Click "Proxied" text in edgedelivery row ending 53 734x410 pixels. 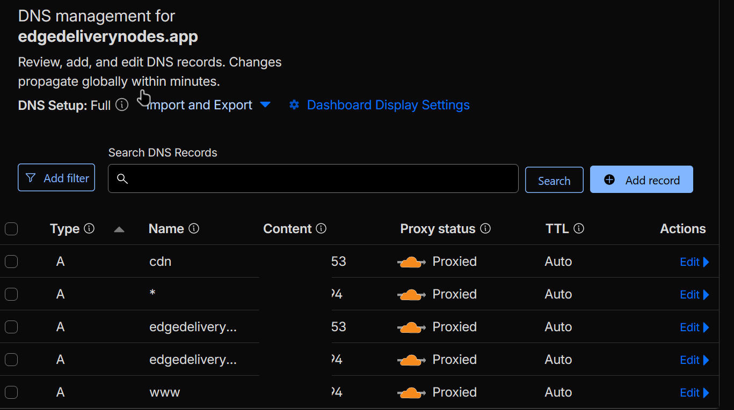point(455,327)
